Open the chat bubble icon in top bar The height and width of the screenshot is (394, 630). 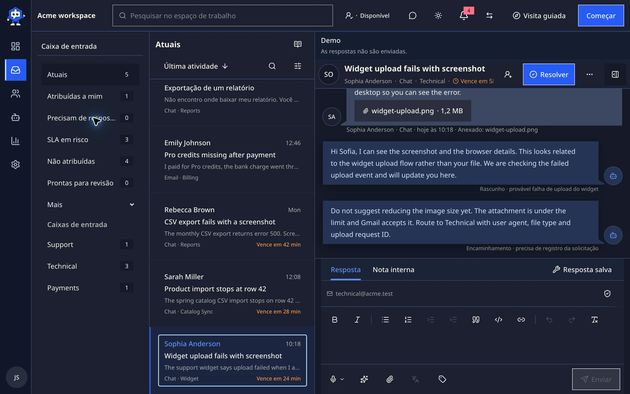[x=413, y=16]
